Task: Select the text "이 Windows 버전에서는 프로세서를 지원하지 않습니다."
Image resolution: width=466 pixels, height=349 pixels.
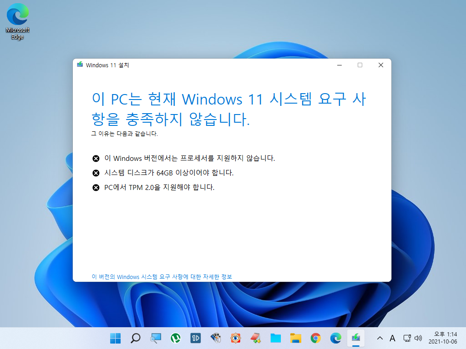Action: (x=190, y=158)
